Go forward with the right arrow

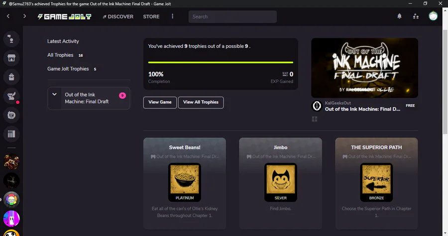24,16
